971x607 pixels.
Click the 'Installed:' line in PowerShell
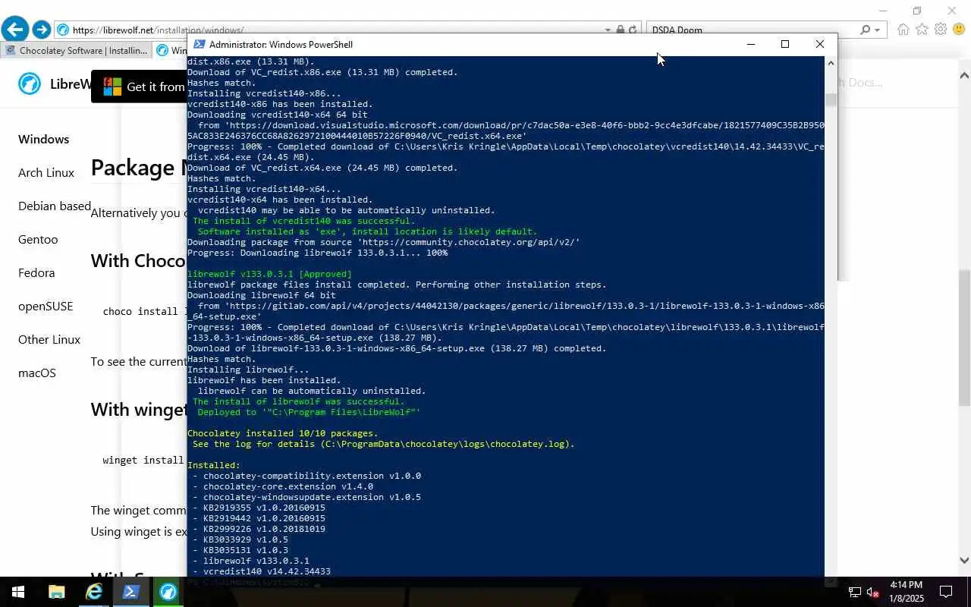click(x=214, y=465)
